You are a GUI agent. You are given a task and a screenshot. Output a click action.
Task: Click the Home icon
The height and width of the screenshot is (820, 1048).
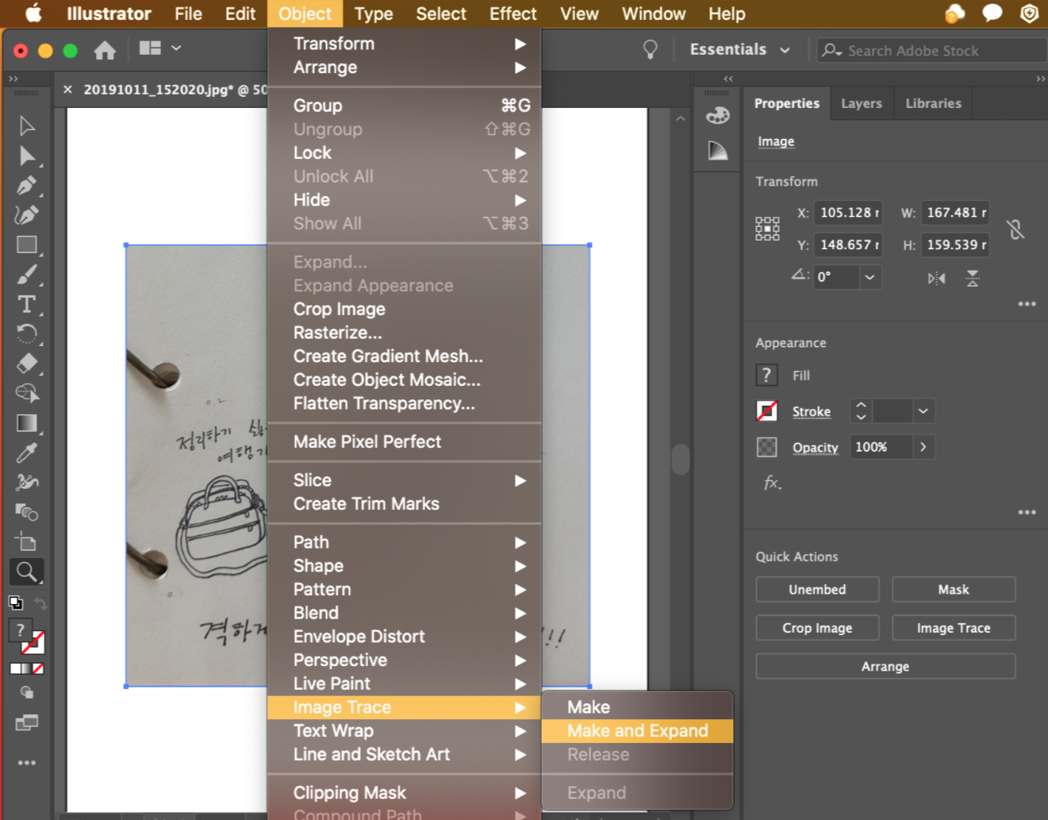coord(105,51)
